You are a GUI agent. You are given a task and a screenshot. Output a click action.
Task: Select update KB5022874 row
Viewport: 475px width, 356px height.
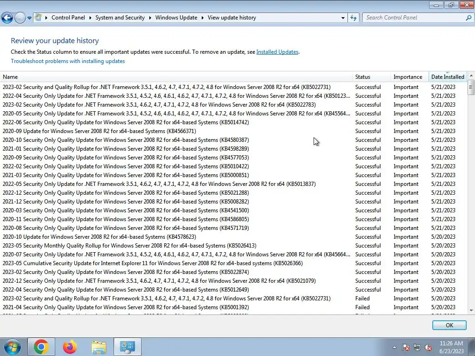point(233,272)
